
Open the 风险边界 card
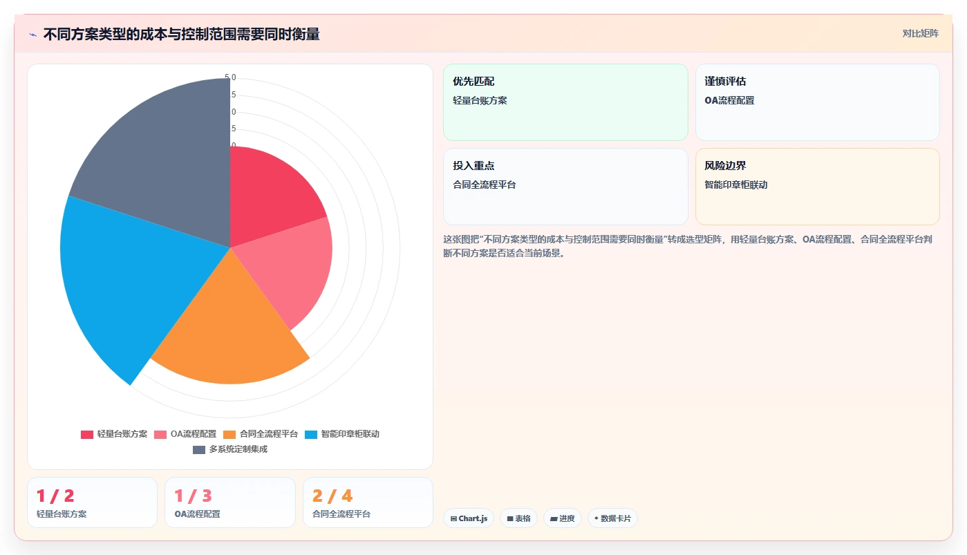[817, 187]
